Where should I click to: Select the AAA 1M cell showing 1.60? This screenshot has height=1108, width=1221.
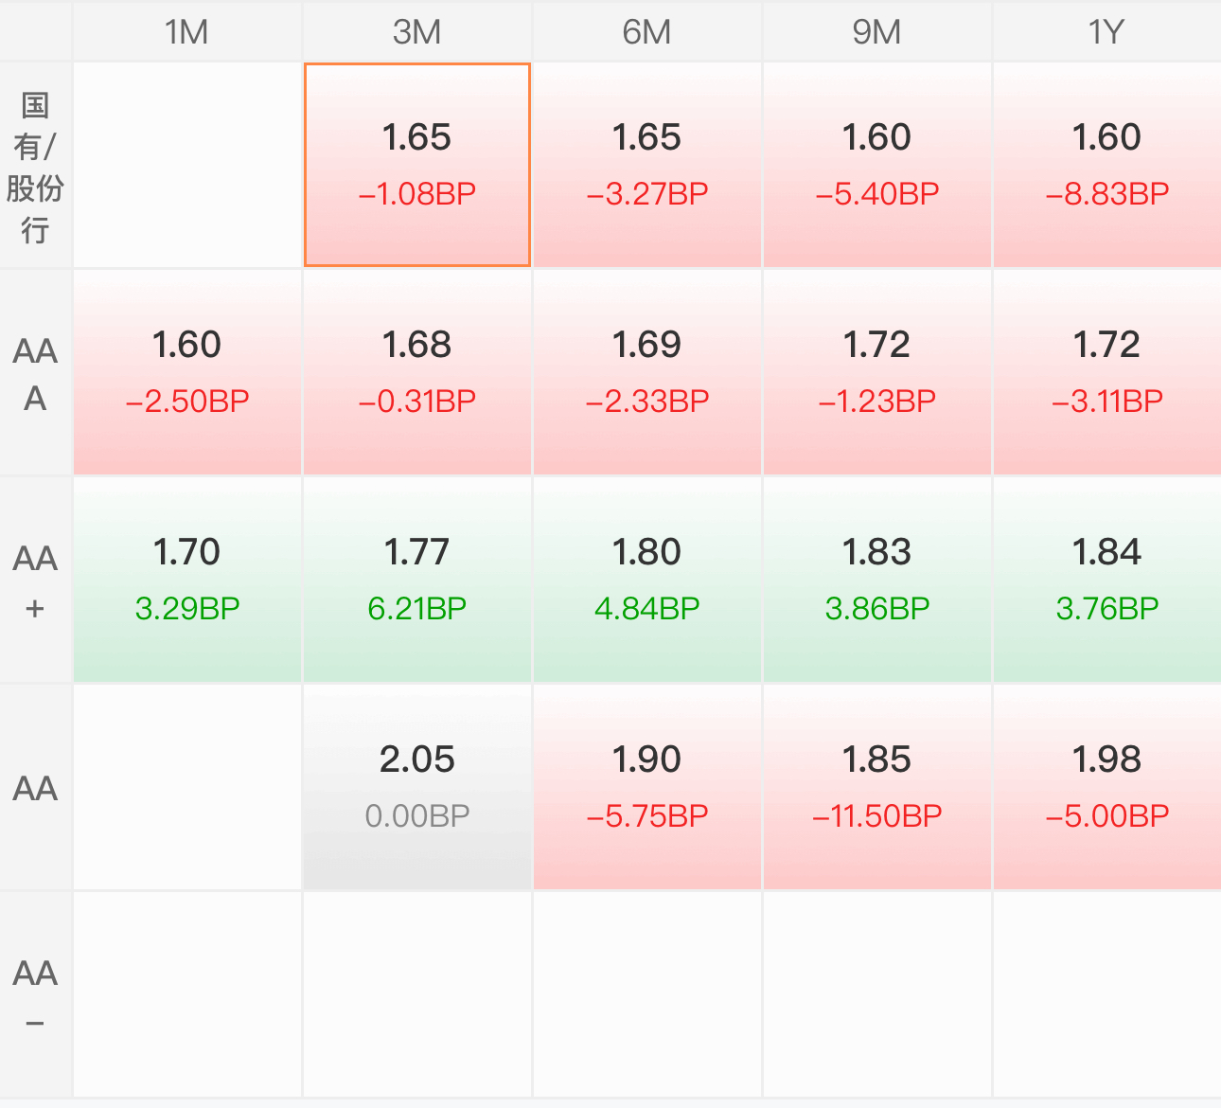click(186, 372)
